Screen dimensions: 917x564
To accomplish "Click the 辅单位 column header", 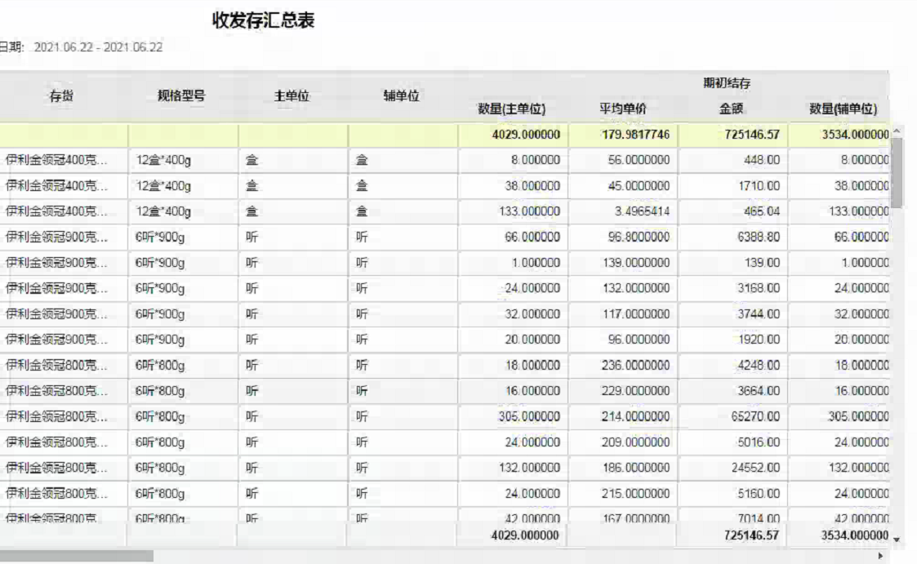I will click(x=401, y=95).
